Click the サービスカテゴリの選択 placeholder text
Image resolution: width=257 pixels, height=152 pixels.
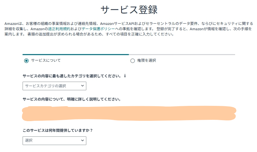click(x=45, y=86)
